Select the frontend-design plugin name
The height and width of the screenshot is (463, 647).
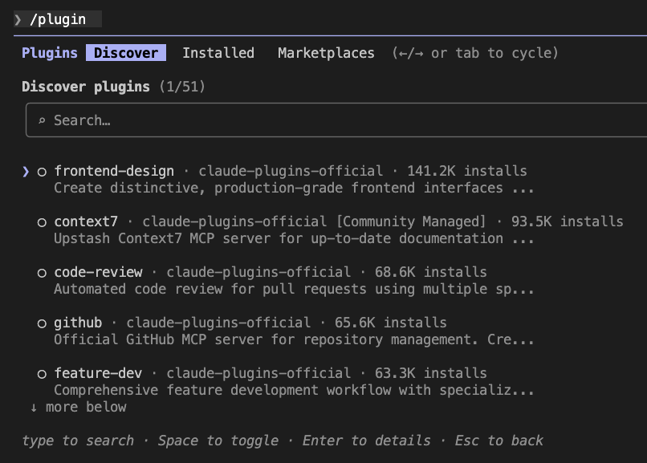click(x=114, y=171)
